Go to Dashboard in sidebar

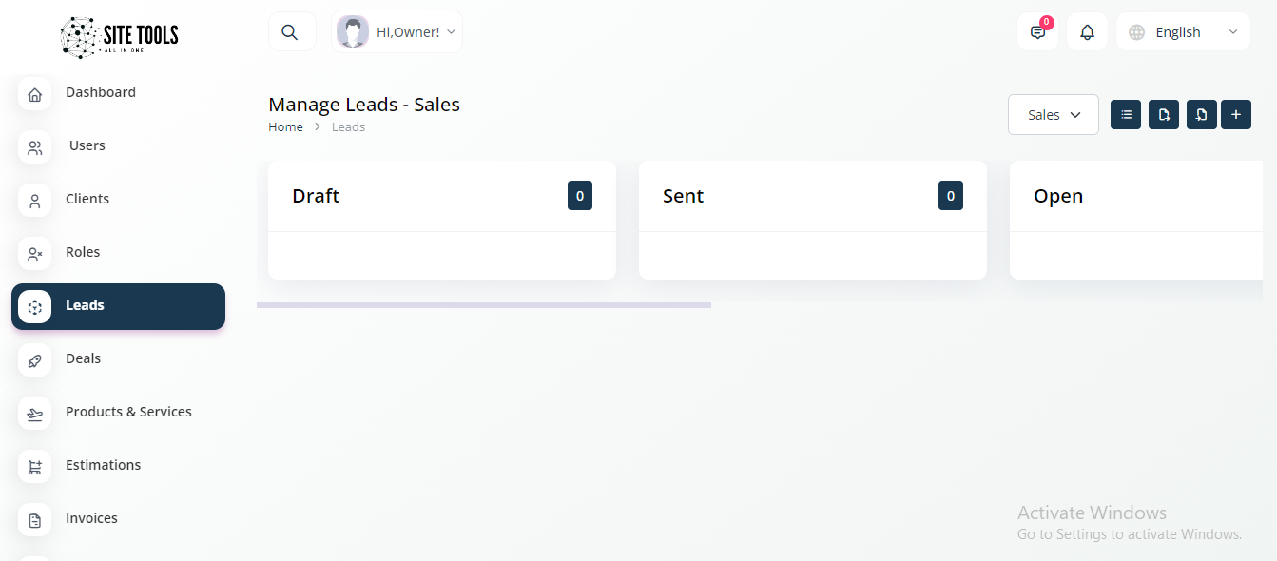[101, 92]
